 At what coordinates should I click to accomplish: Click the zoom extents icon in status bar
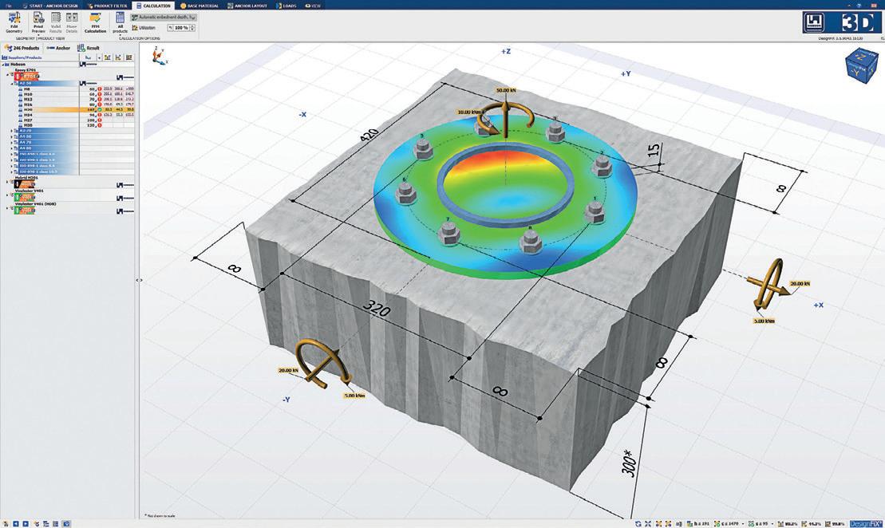click(648, 524)
